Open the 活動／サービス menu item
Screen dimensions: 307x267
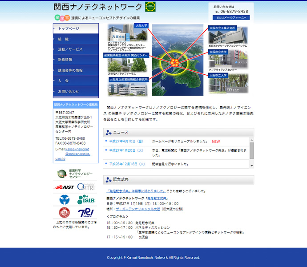pos(76,49)
